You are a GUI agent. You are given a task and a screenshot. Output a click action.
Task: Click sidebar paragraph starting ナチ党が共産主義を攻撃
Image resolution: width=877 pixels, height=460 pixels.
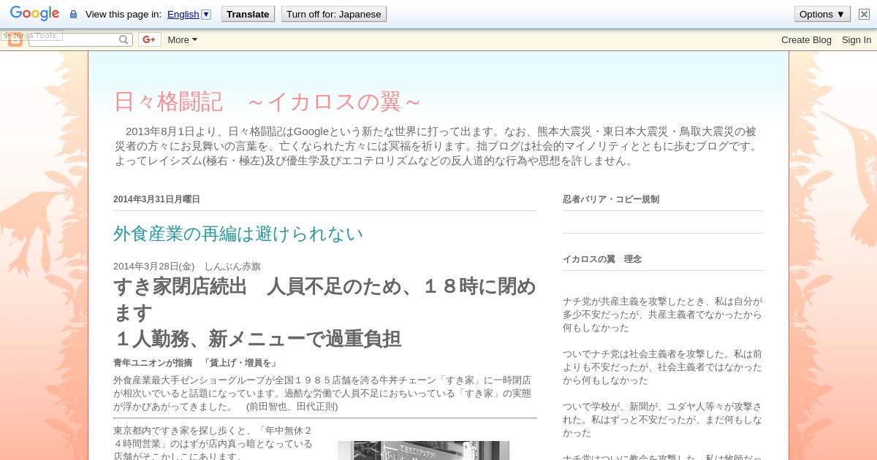(x=663, y=314)
